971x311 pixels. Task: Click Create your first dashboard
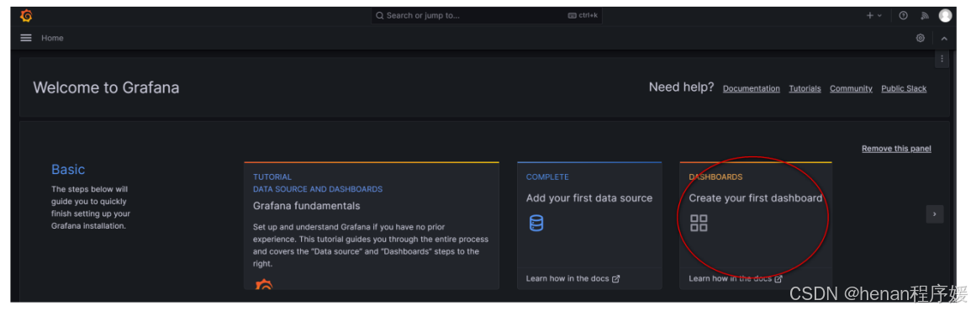(756, 198)
